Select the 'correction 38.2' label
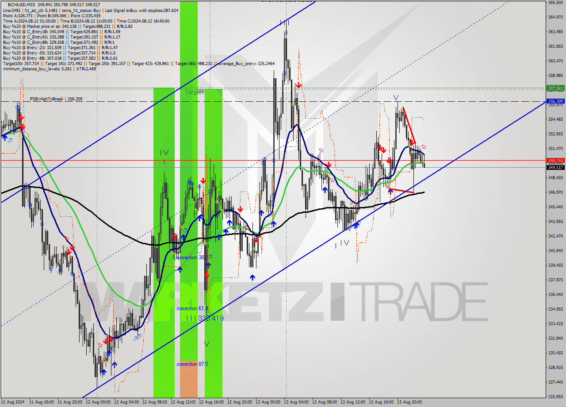 [x=191, y=257]
